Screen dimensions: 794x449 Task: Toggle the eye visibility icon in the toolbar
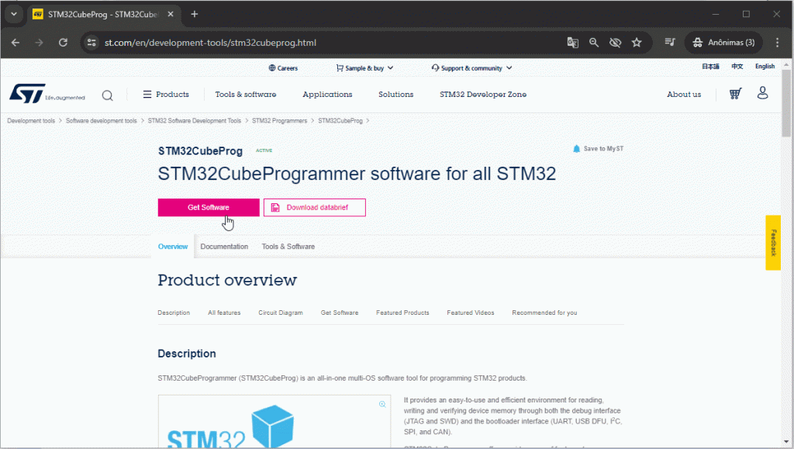(615, 43)
